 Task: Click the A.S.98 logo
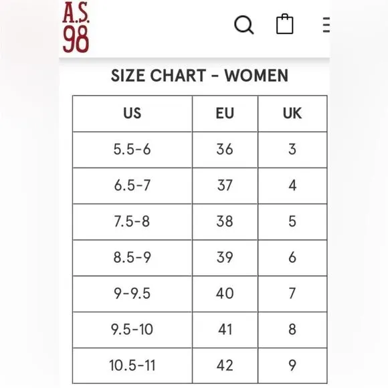[76, 27]
